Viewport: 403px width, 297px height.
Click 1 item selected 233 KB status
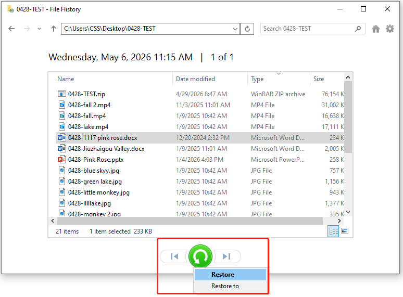click(121, 231)
